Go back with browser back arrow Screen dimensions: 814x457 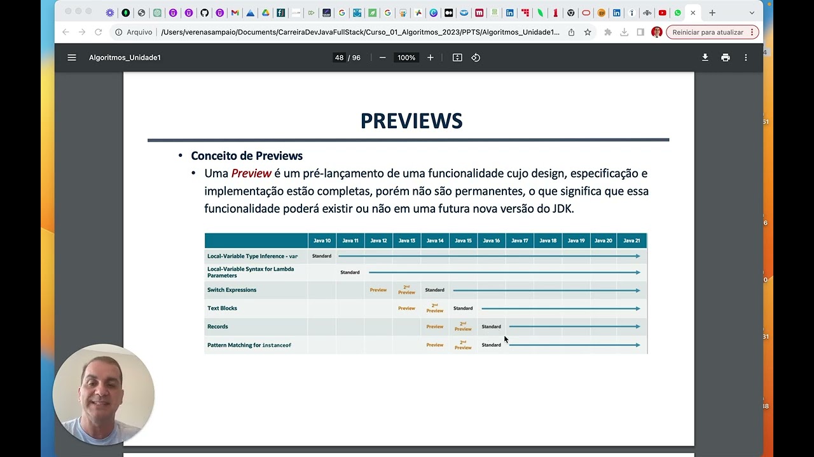tap(66, 32)
